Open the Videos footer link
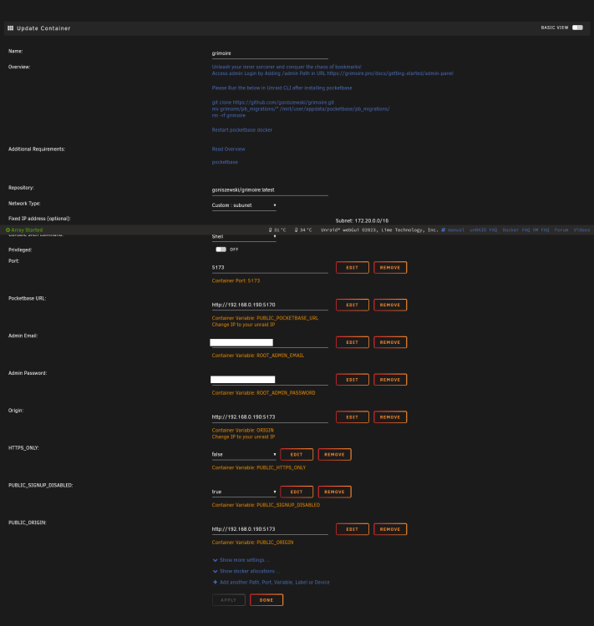 [x=581, y=230]
